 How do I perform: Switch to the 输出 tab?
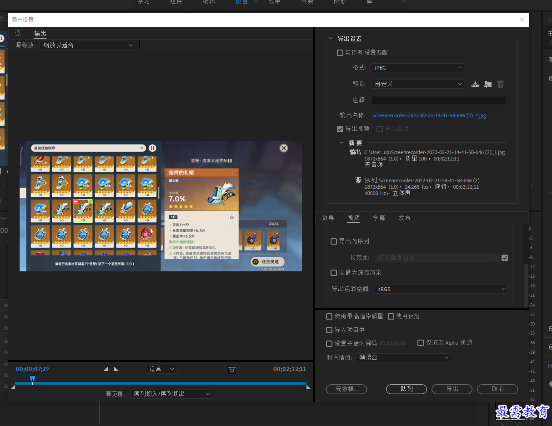click(40, 34)
